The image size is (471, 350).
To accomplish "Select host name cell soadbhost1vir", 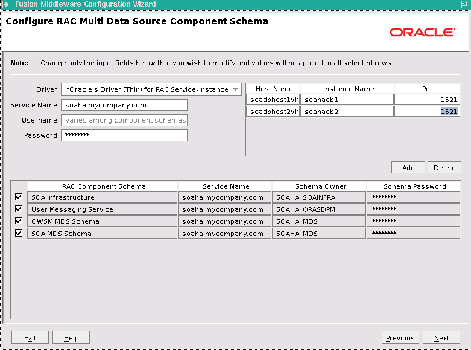I will pyautogui.click(x=273, y=100).
